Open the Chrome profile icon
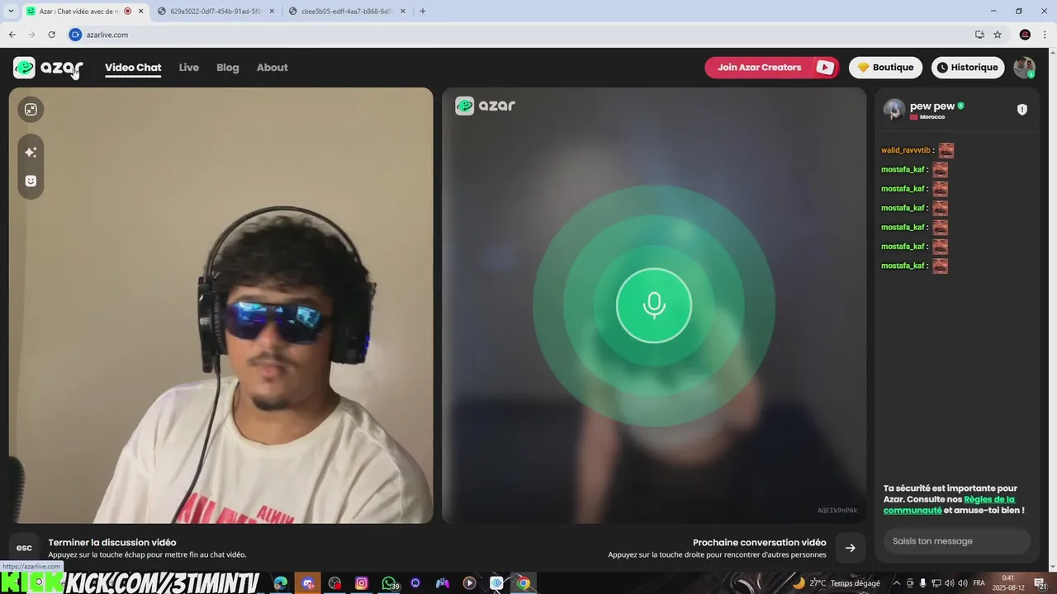The height and width of the screenshot is (594, 1057). (1025, 35)
